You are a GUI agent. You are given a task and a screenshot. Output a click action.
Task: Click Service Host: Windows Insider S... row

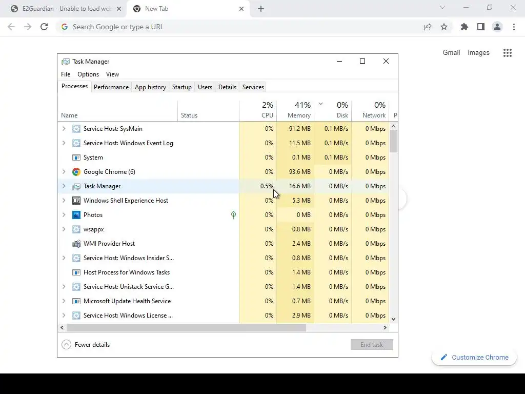coord(224,258)
